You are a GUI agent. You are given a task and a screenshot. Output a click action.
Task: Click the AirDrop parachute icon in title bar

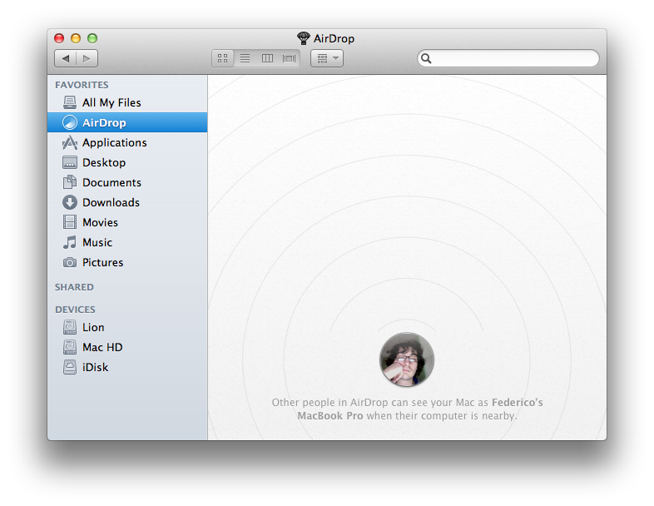(304, 38)
